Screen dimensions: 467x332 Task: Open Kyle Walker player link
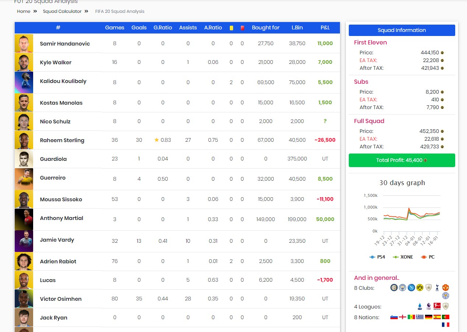pyautogui.click(x=56, y=62)
